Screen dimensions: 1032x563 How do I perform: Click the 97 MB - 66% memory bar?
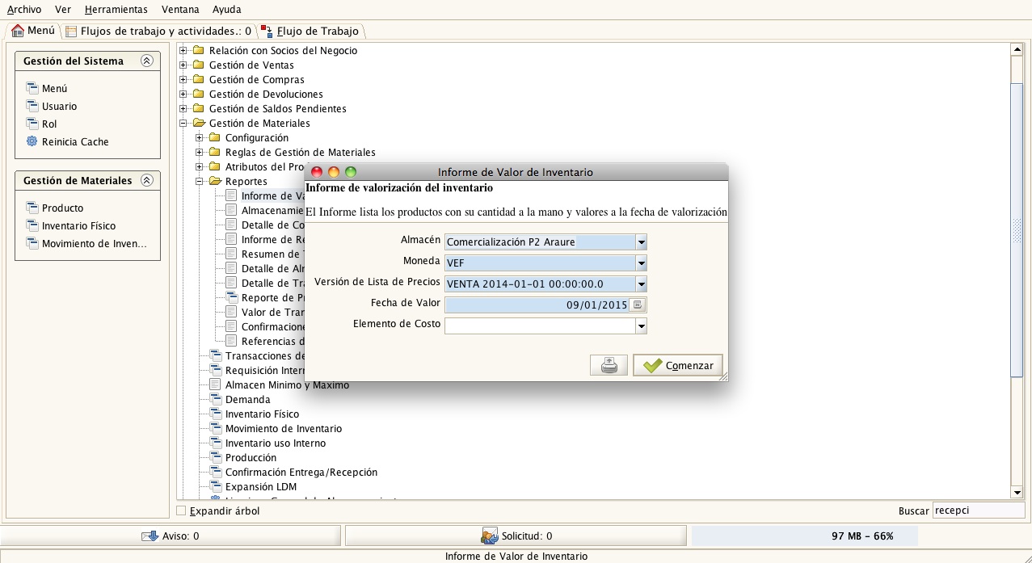pyautogui.click(x=805, y=536)
